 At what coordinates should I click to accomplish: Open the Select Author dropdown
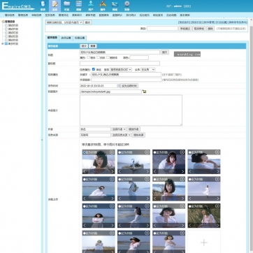119,129
